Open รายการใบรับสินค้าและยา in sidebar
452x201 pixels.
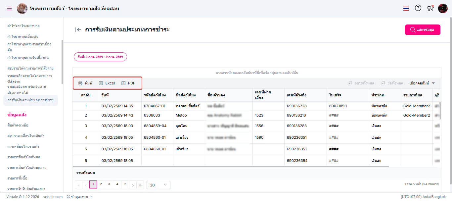pyautogui.click(x=26, y=189)
